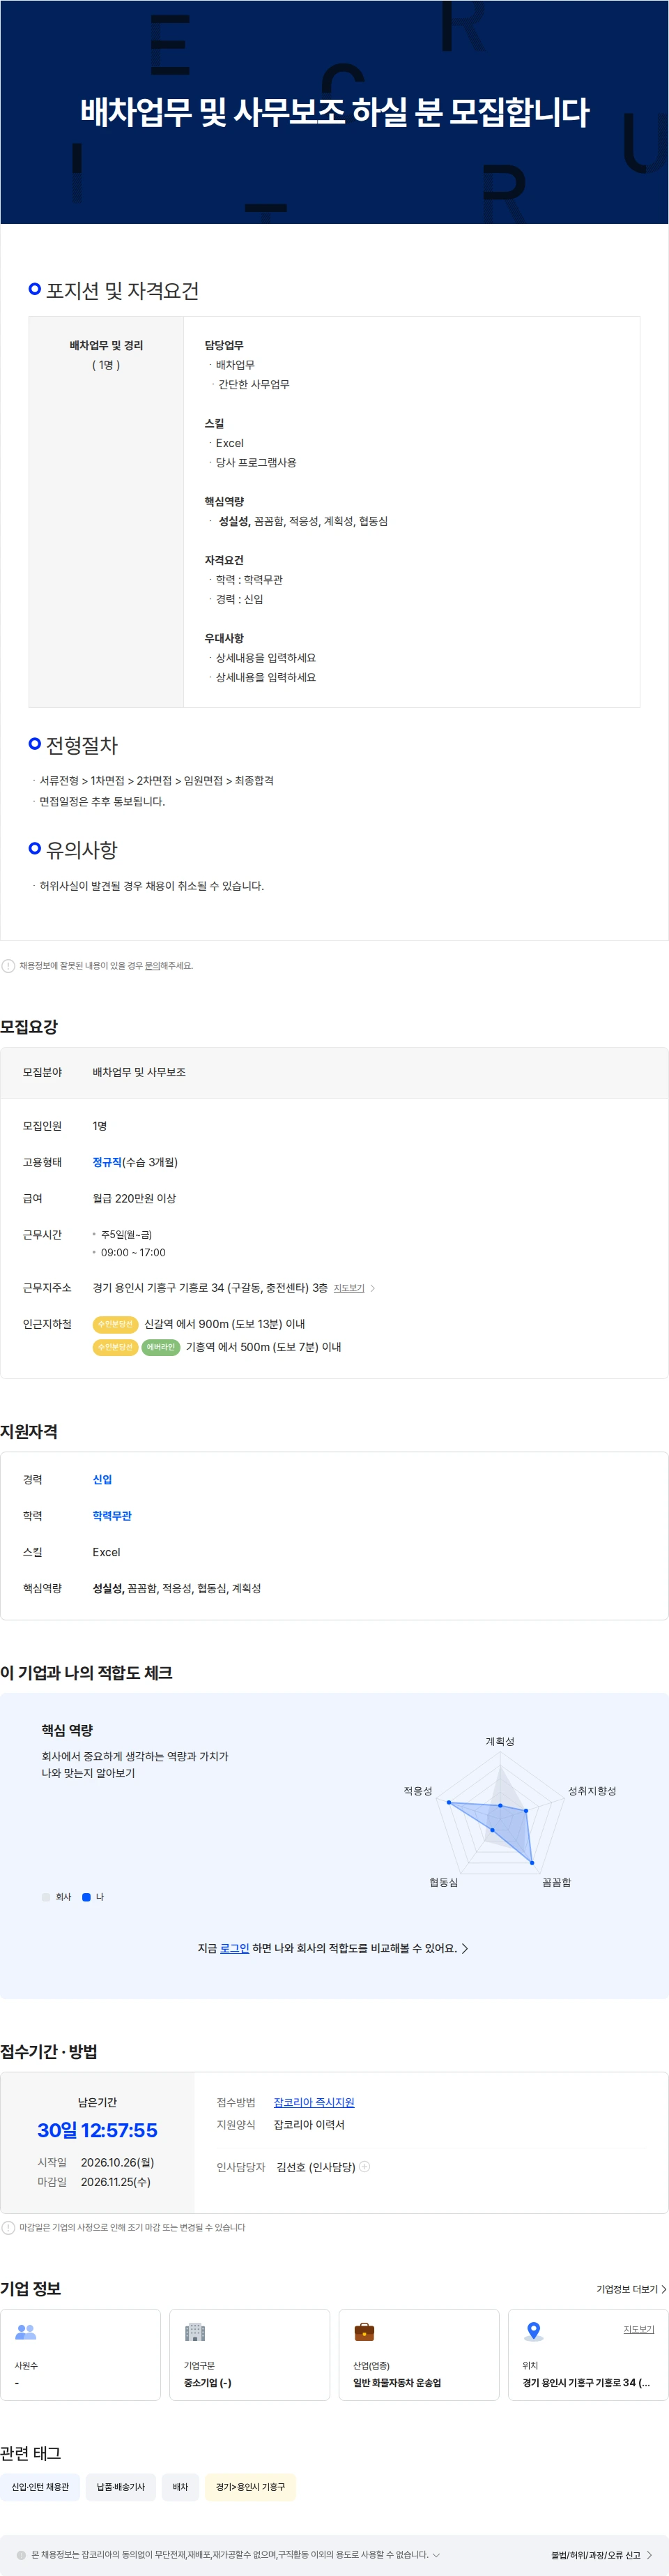
Task: Click the info icon before 본 채용정보는
Action: coord(21,2555)
